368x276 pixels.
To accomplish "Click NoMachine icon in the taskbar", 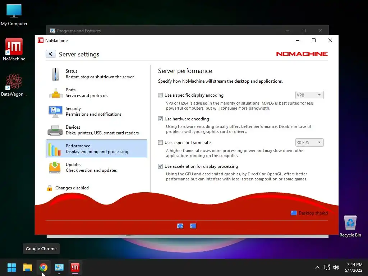I will pyautogui.click(x=75, y=267).
